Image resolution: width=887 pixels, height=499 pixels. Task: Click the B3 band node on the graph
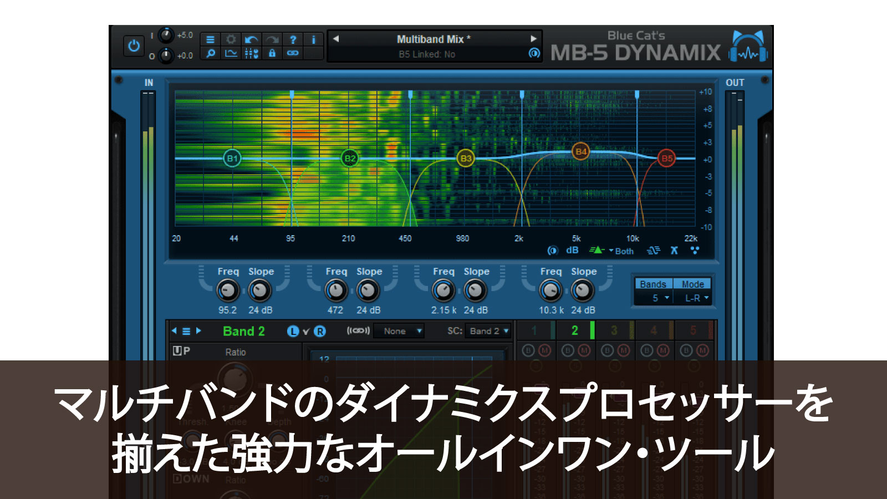466,159
